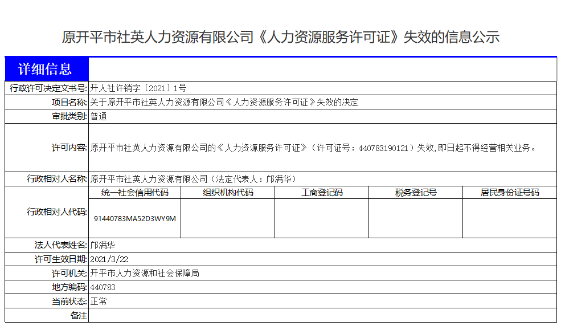Select document number 开人社许销字〔2021〕1号
Viewport: 565px width, 330px height.
click(138, 88)
